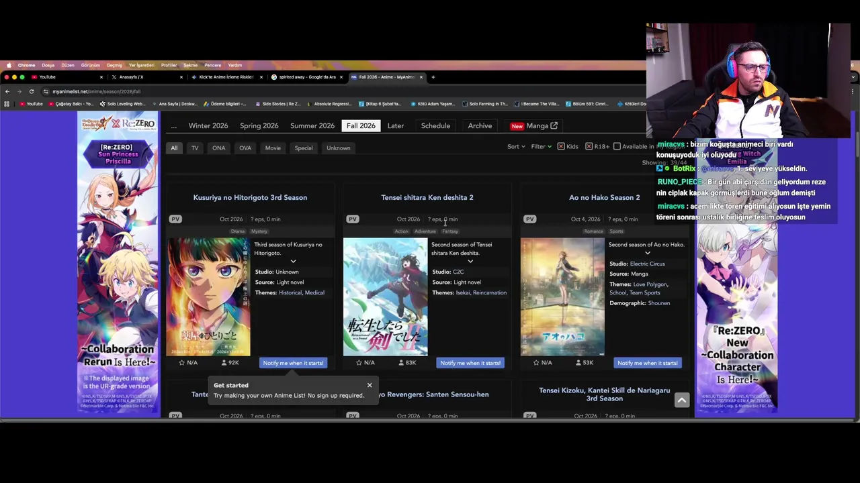Screen dimensions: 860x483
Task: Open the Chrome Geçmiş menu
Action: pyautogui.click(x=114, y=65)
